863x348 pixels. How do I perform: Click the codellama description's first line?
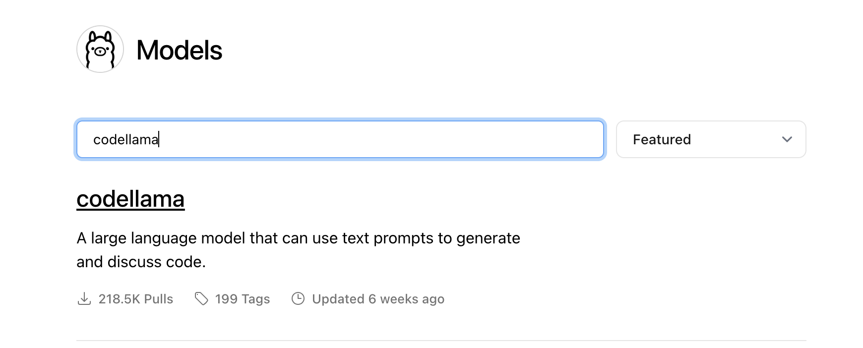coord(298,238)
